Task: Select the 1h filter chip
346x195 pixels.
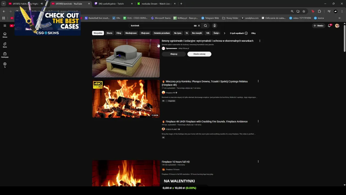Action: 187,33
